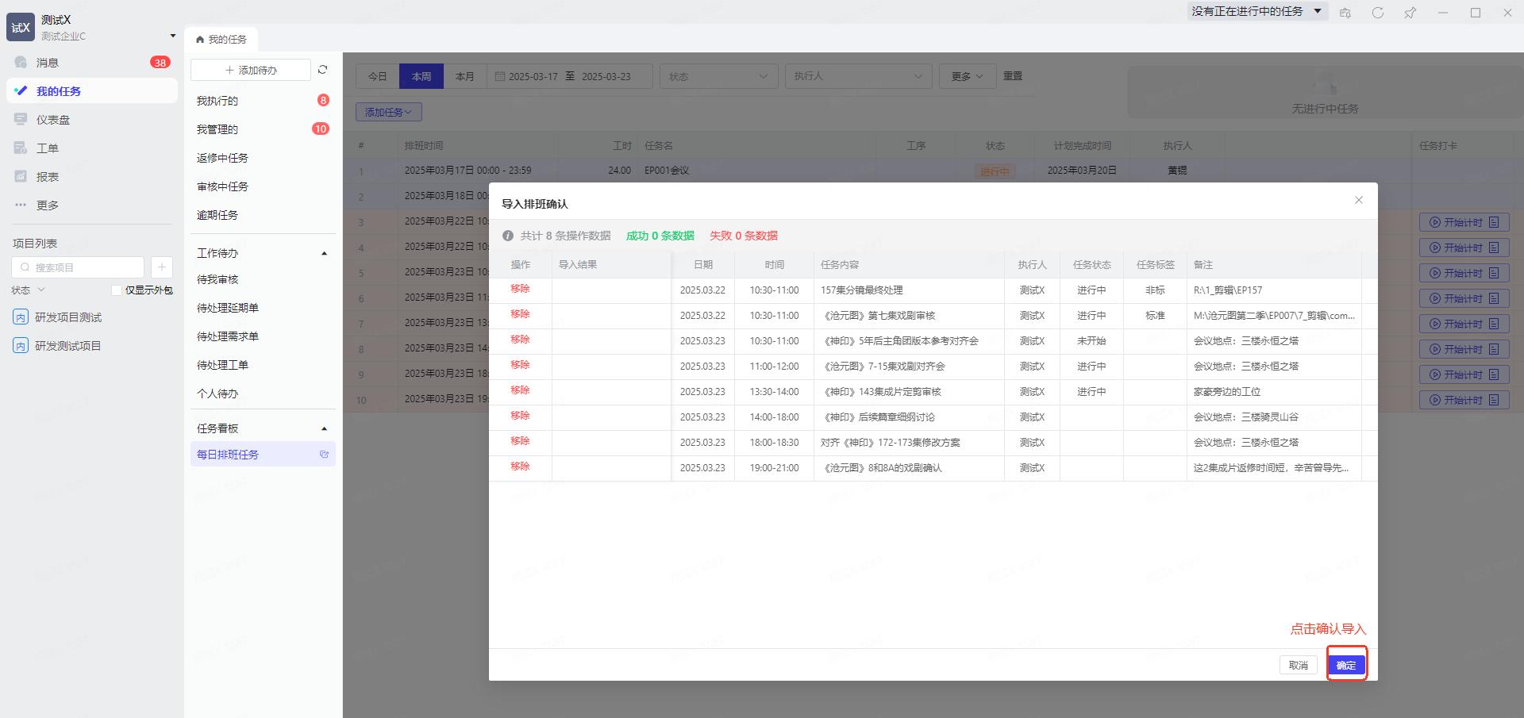The height and width of the screenshot is (718, 1524).
Task: Open the 执行人 filter dropdown
Action: tap(858, 76)
